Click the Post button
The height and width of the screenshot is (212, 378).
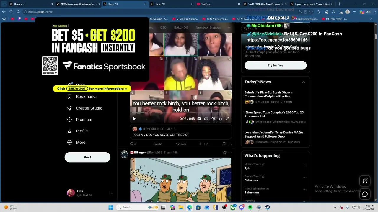click(87, 157)
